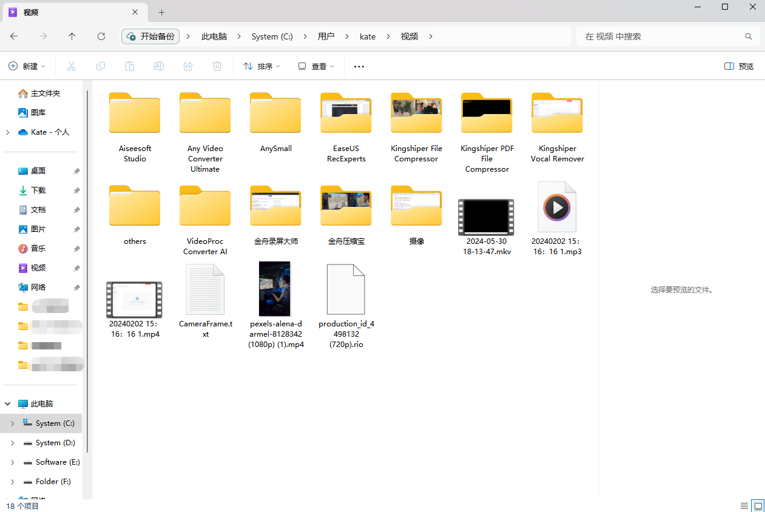This screenshot has height=512, width=765.
Task: Go up one folder level
Action: click(72, 36)
